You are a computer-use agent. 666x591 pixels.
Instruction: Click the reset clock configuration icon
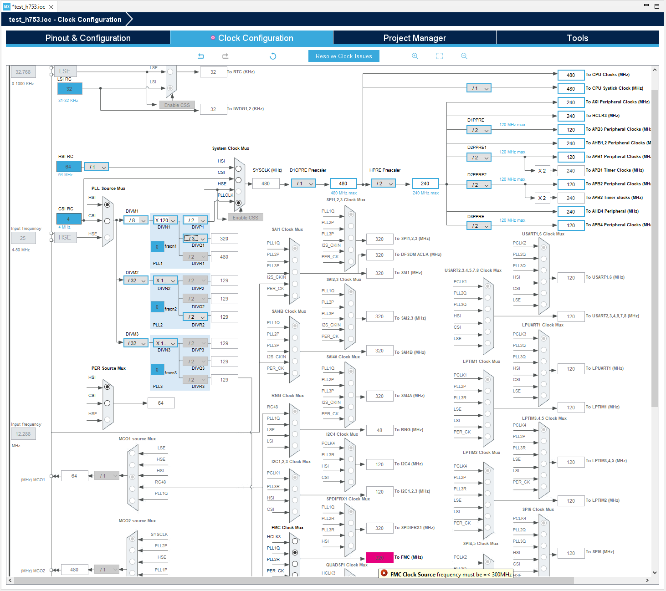272,56
